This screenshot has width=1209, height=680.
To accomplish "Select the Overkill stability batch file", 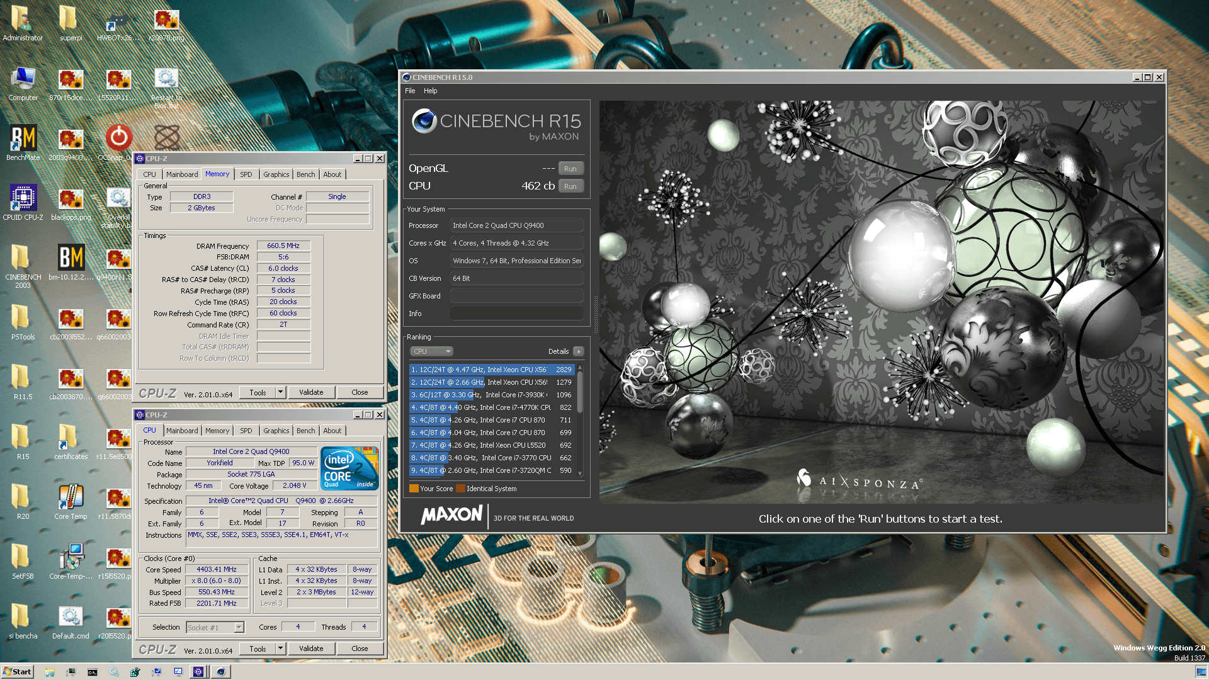I will point(118,207).
